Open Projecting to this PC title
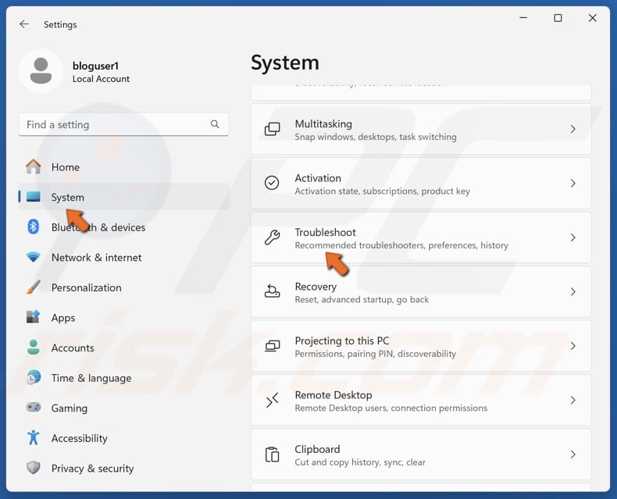Screen dimensions: 617x499 pos(342,340)
